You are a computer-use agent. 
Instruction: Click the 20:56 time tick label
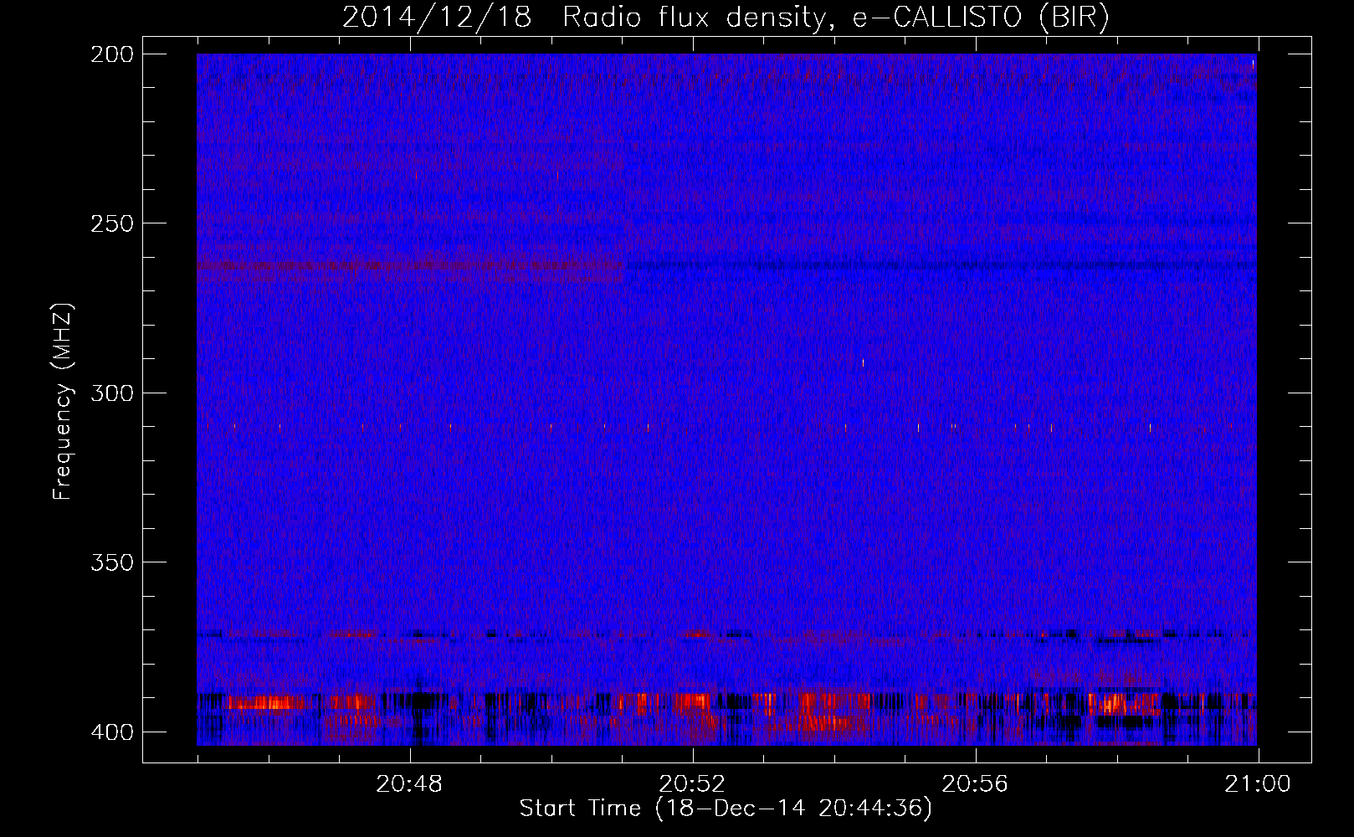(x=975, y=784)
